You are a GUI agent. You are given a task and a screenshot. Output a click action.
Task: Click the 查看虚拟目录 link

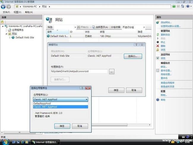coord(167,86)
